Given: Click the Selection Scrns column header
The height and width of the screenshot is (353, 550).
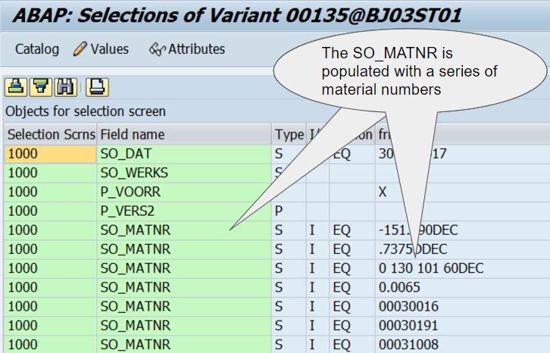Looking at the screenshot, I should 51,134.
